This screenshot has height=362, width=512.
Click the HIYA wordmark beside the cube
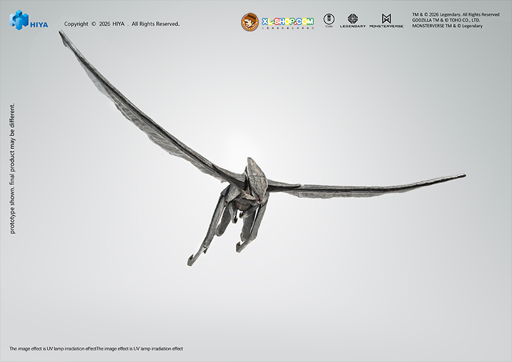click(40, 25)
